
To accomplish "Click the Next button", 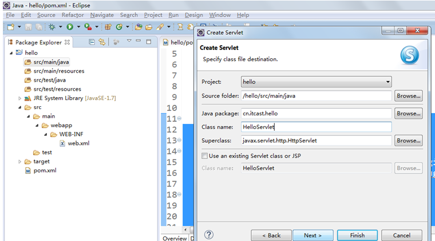I will point(313,235).
